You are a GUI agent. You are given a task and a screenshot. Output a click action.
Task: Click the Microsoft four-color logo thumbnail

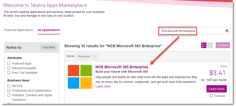point(80,77)
